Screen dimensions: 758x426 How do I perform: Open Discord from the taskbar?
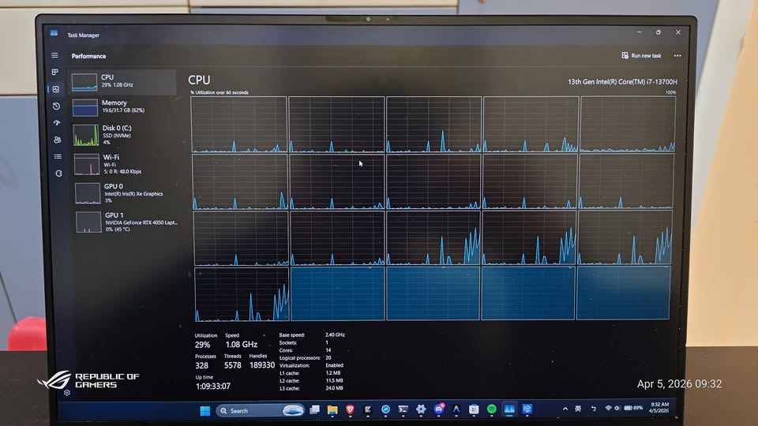pos(439,409)
